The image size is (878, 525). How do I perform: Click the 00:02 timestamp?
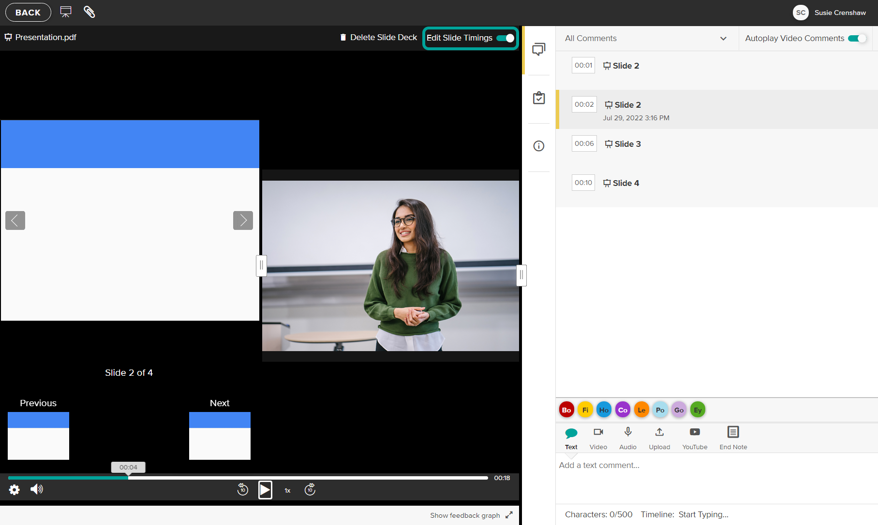[x=584, y=104]
